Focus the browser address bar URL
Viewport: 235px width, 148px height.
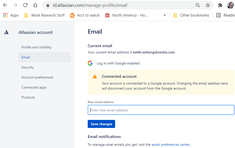pos(90,5)
